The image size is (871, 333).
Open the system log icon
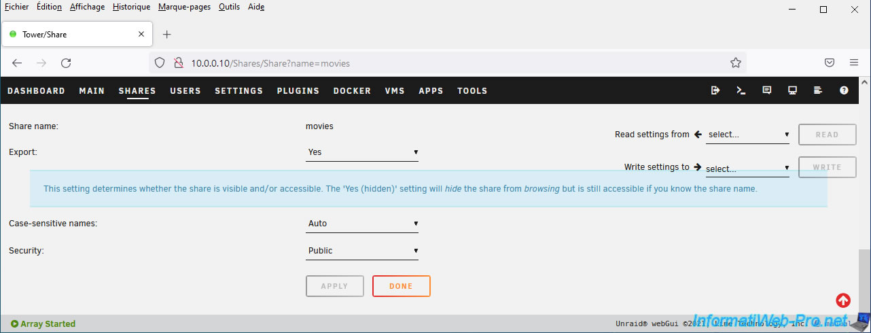pos(818,90)
